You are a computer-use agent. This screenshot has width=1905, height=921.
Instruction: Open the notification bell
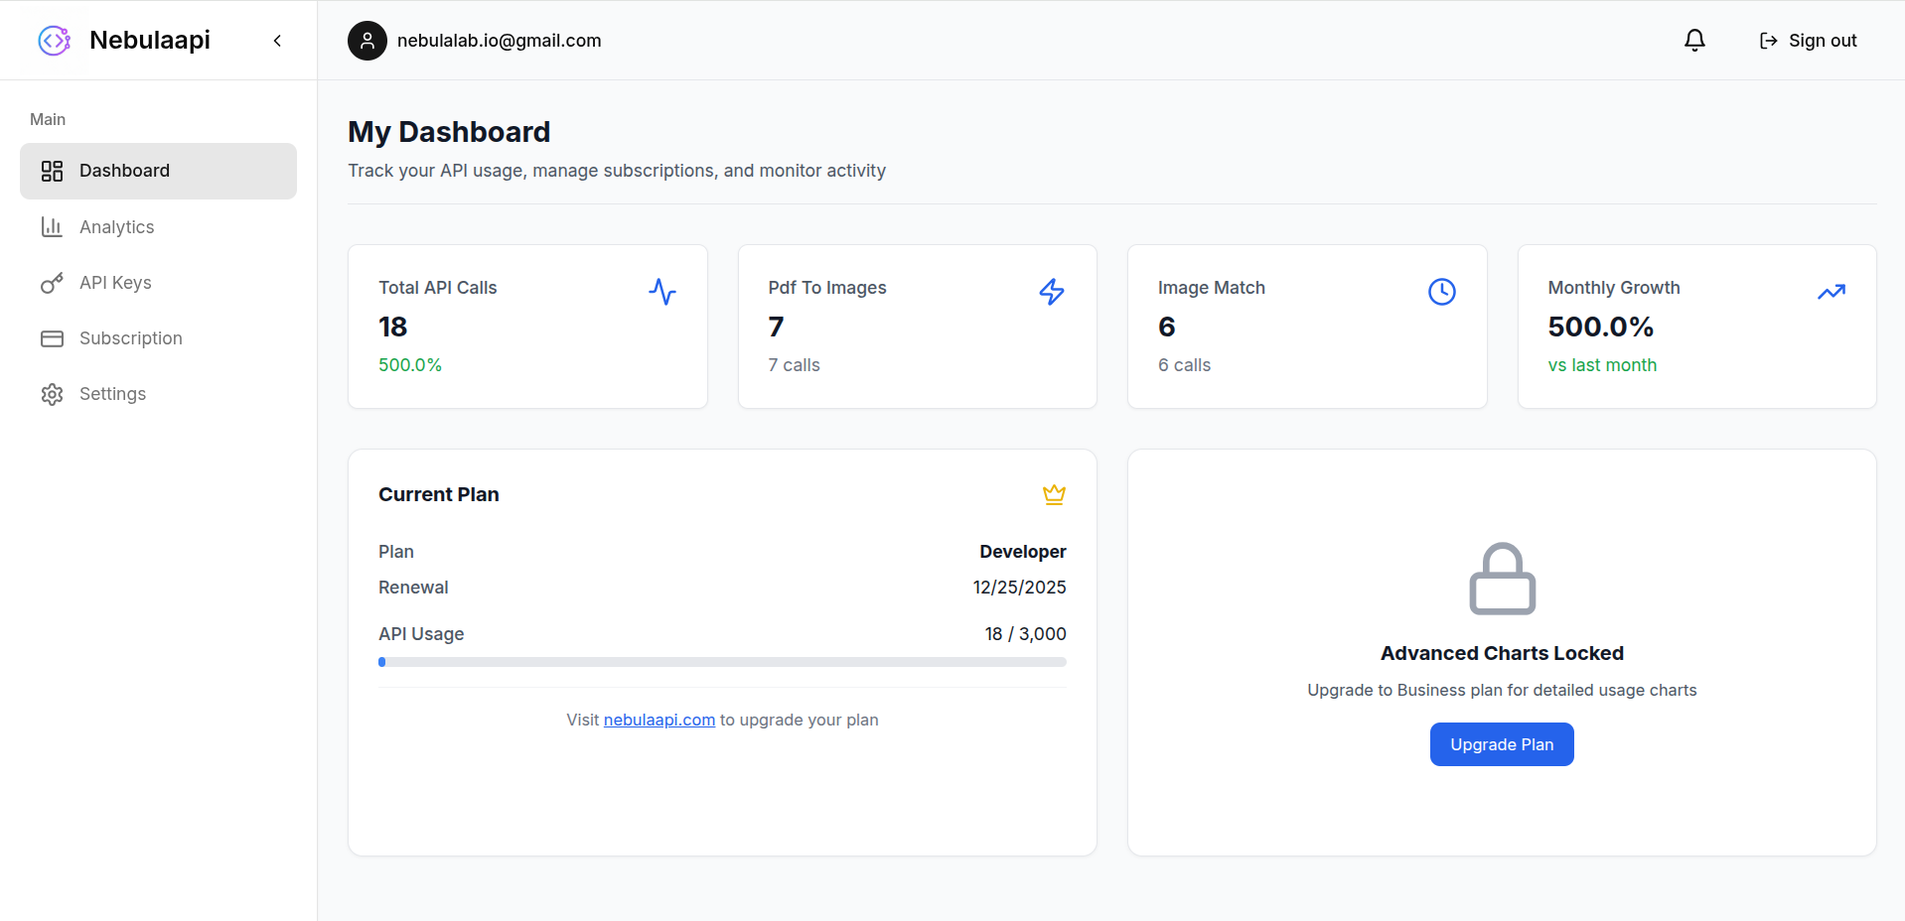click(1693, 40)
